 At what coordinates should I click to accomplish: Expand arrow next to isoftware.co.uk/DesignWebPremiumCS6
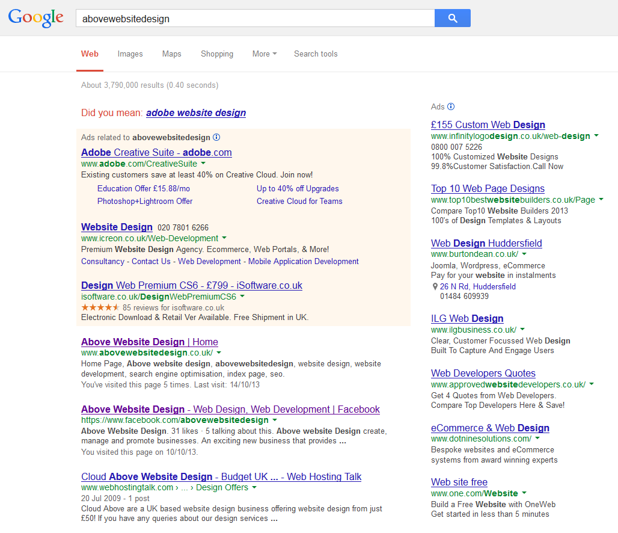point(242,296)
